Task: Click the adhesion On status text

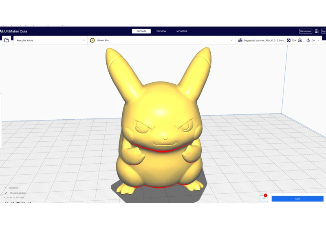Action: 313,40
